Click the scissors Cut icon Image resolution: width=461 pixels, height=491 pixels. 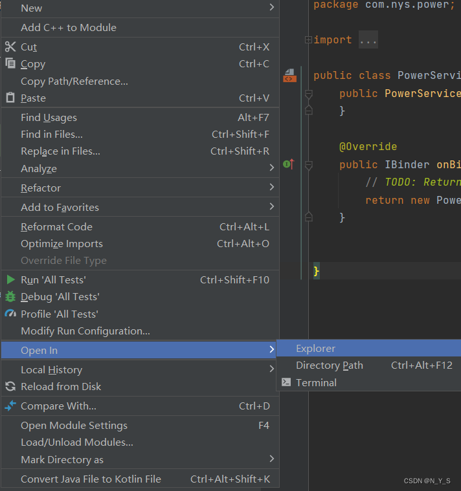(10, 47)
